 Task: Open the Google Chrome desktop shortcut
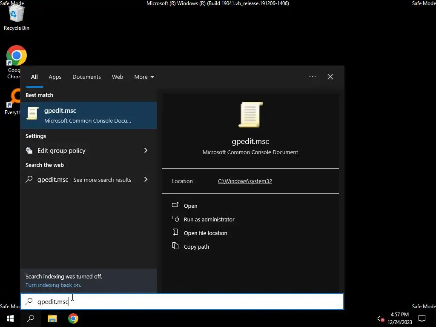[x=17, y=62]
